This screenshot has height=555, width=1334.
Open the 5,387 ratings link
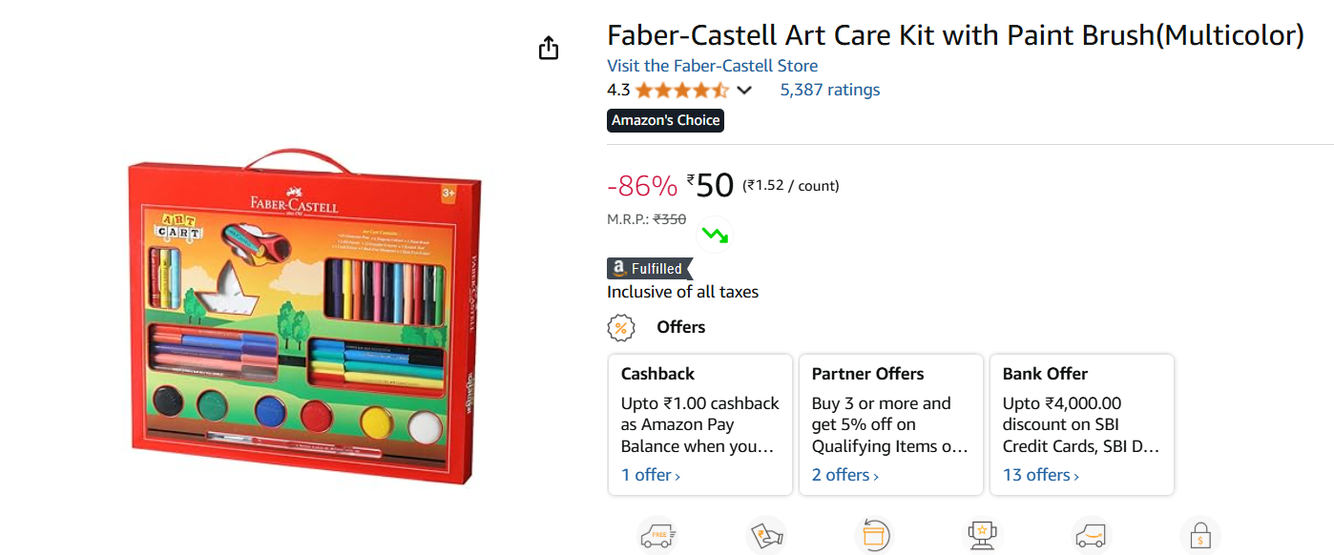[x=829, y=90]
